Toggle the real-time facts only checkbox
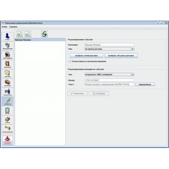Viewport: 169px width, 169px height. [x=70, y=61]
